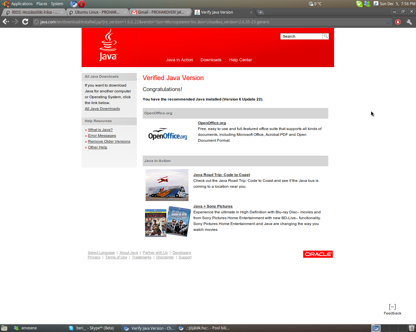Click the clock Sun Dec 5 7:56 PM
The width and height of the screenshot is (416, 332).
[397, 4]
